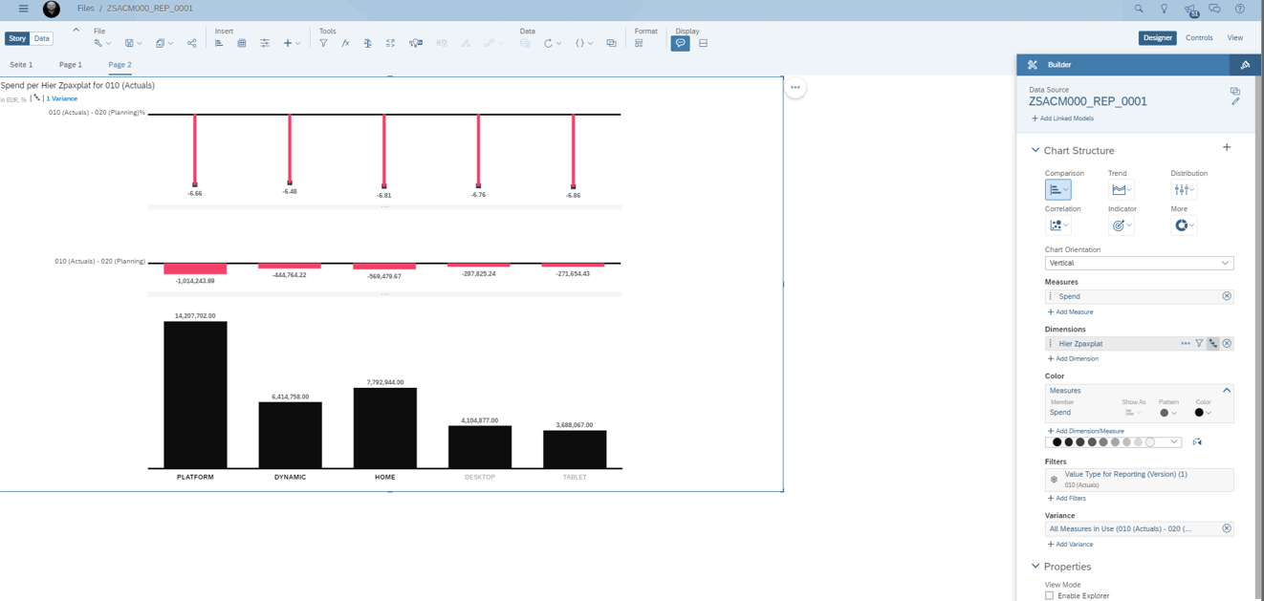Open formula bar fx tool
The height and width of the screenshot is (601, 1264).
(345, 43)
